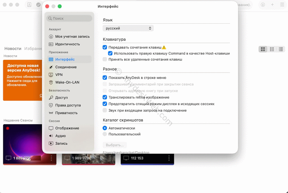Image resolution: width=288 pixels, height=193 pixels.
Task: Switch main window to compact tile view
Action: tap(272, 49)
